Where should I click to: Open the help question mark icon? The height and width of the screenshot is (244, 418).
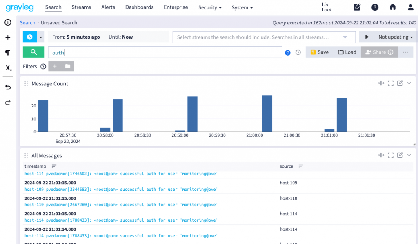pyautogui.click(x=375, y=7)
